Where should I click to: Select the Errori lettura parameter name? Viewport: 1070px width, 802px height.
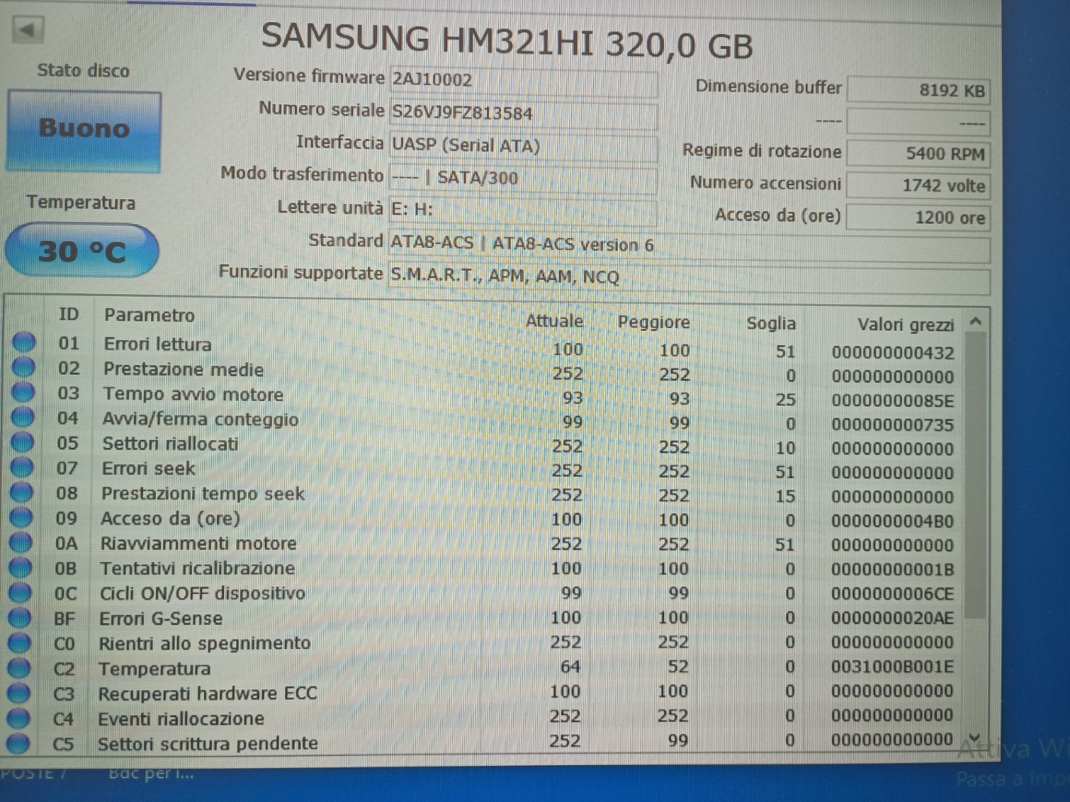pyautogui.click(x=158, y=344)
